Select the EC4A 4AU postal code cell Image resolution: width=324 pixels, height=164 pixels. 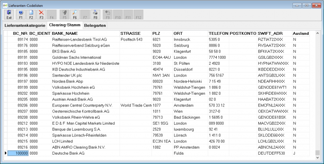point(162,58)
